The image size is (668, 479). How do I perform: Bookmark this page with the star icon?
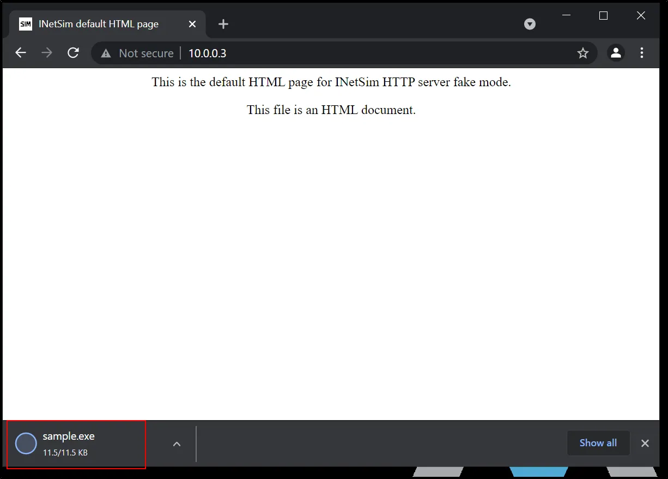click(583, 53)
